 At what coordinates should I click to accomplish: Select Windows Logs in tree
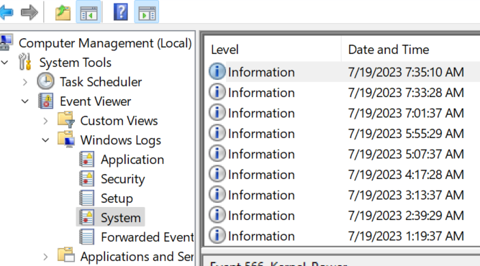[x=121, y=140]
